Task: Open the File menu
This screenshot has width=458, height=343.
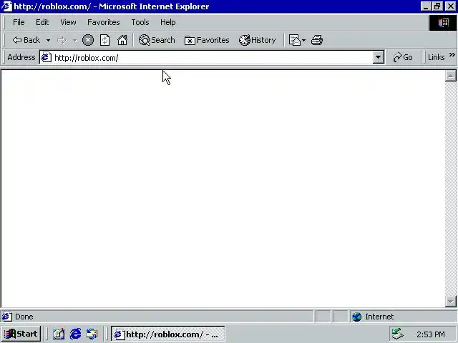Action: click(x=19, y=22)
